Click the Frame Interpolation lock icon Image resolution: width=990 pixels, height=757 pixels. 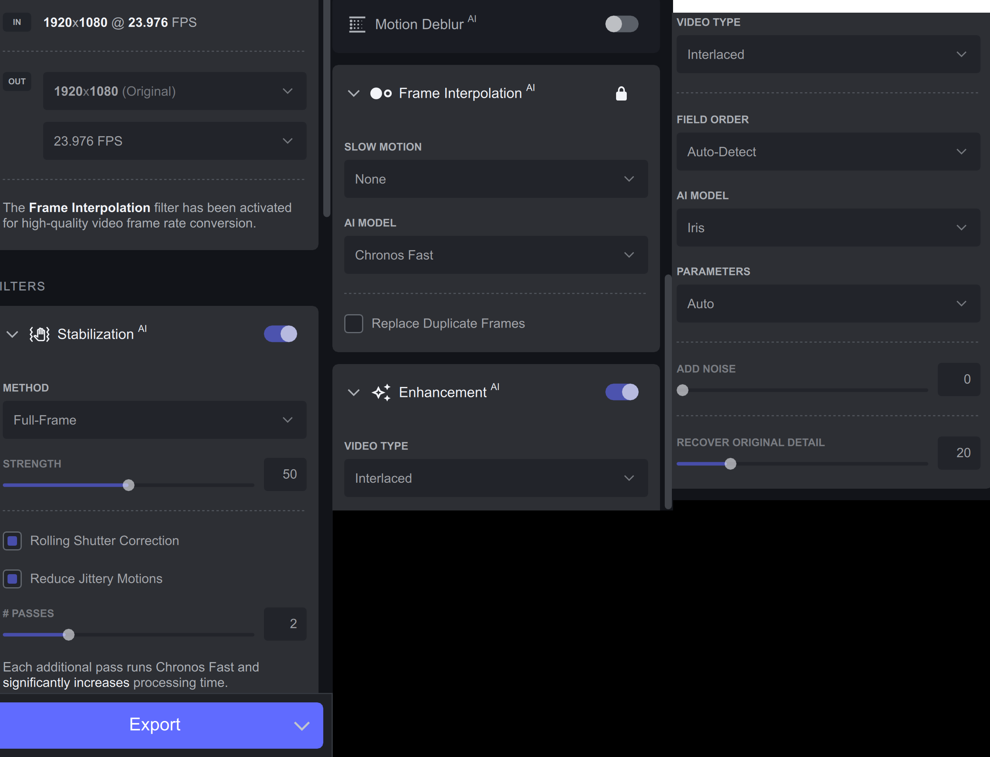[x=621, y=94]
